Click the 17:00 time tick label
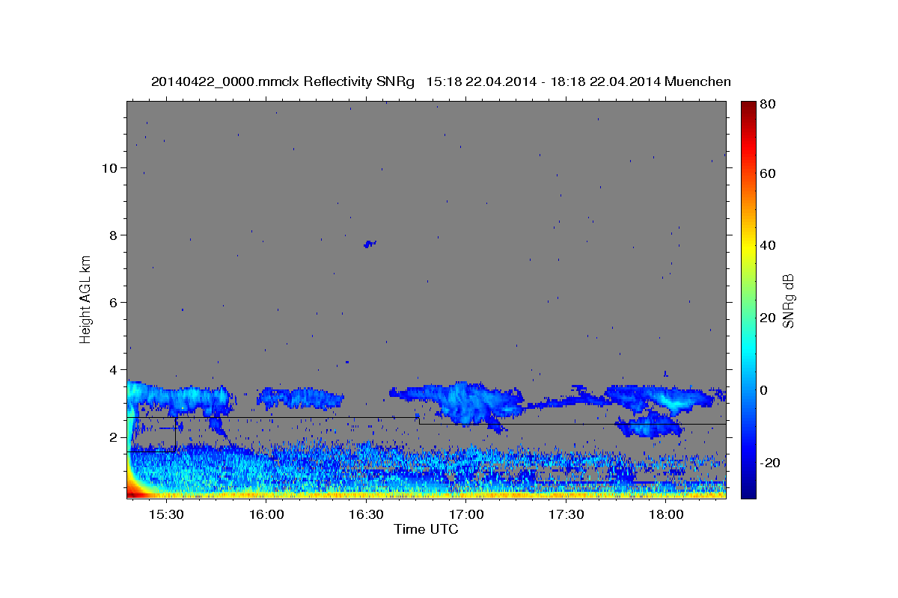The width and height of the screenshot is (898, 598). point(465,515)
